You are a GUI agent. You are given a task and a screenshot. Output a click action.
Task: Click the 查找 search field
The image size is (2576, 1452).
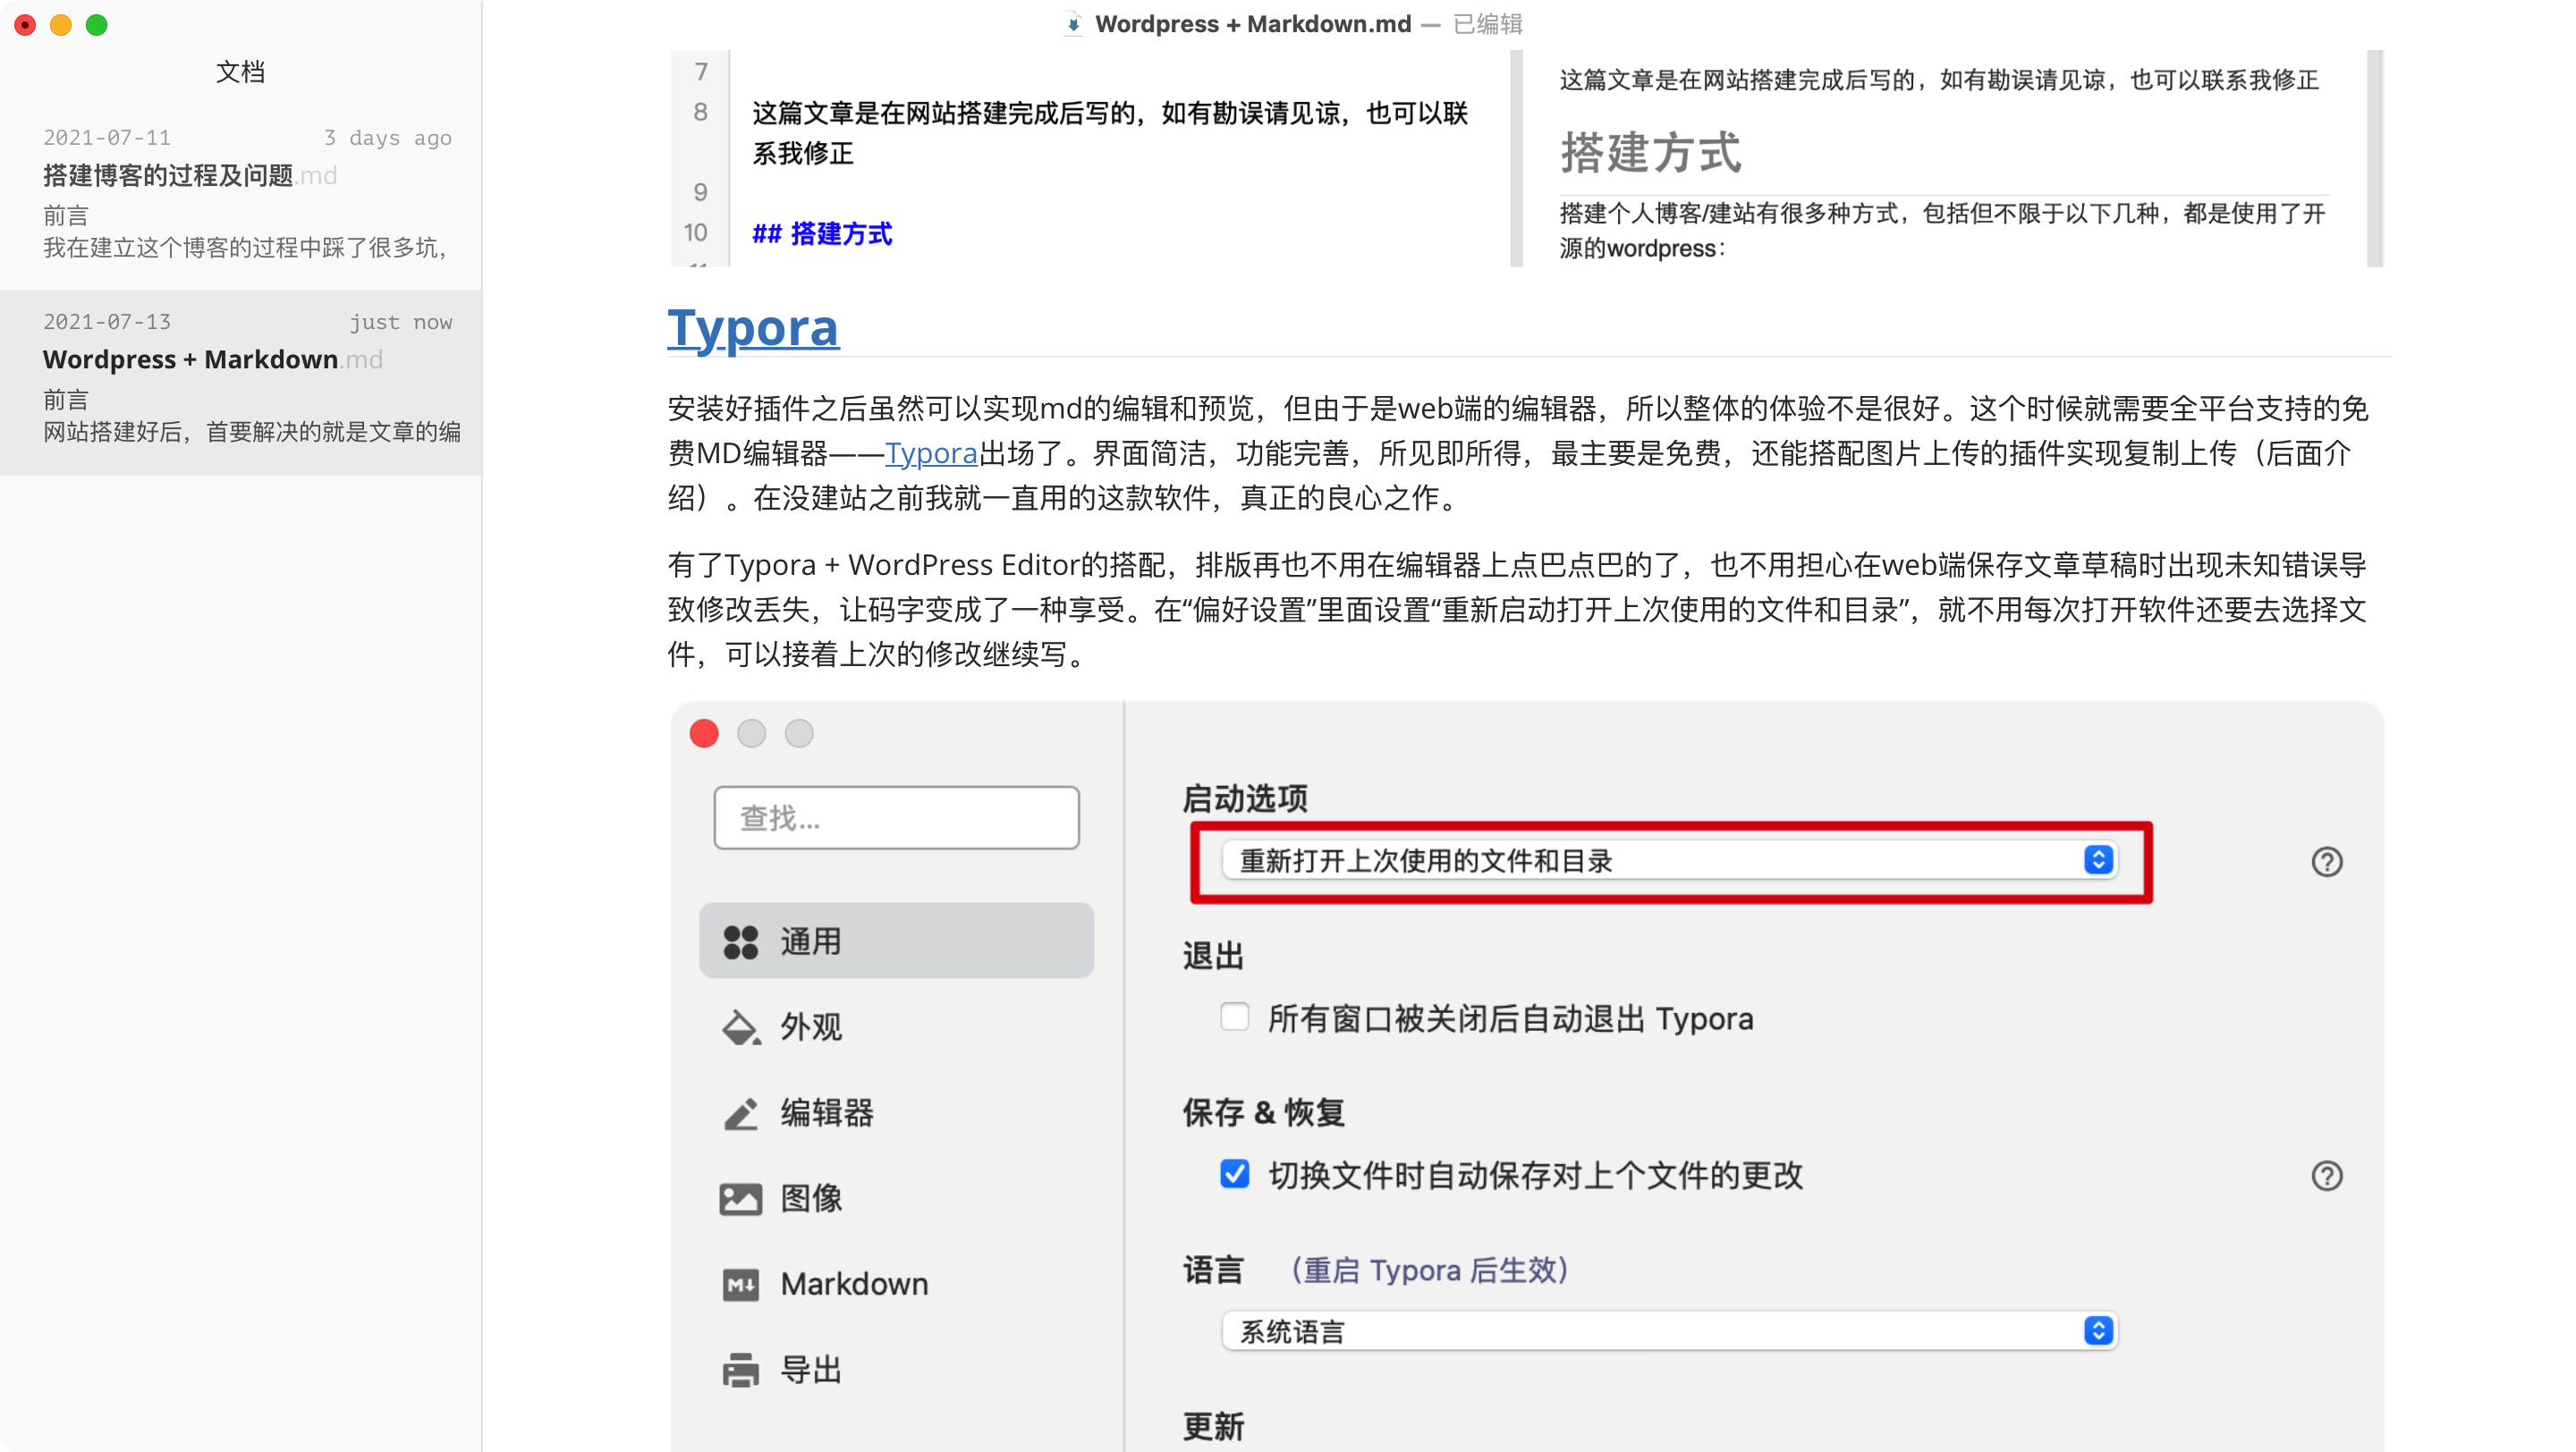click(896, 818)
